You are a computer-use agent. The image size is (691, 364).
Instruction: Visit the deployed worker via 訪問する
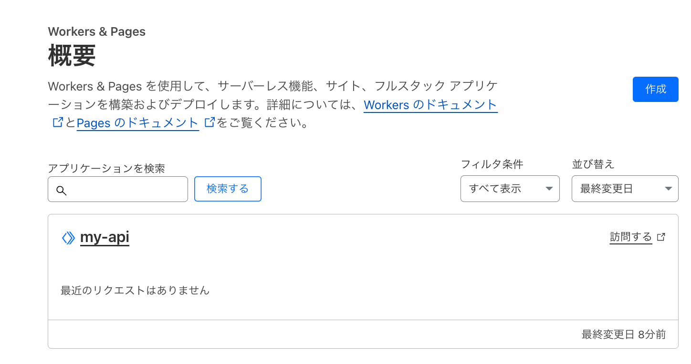tap(631, 236)
